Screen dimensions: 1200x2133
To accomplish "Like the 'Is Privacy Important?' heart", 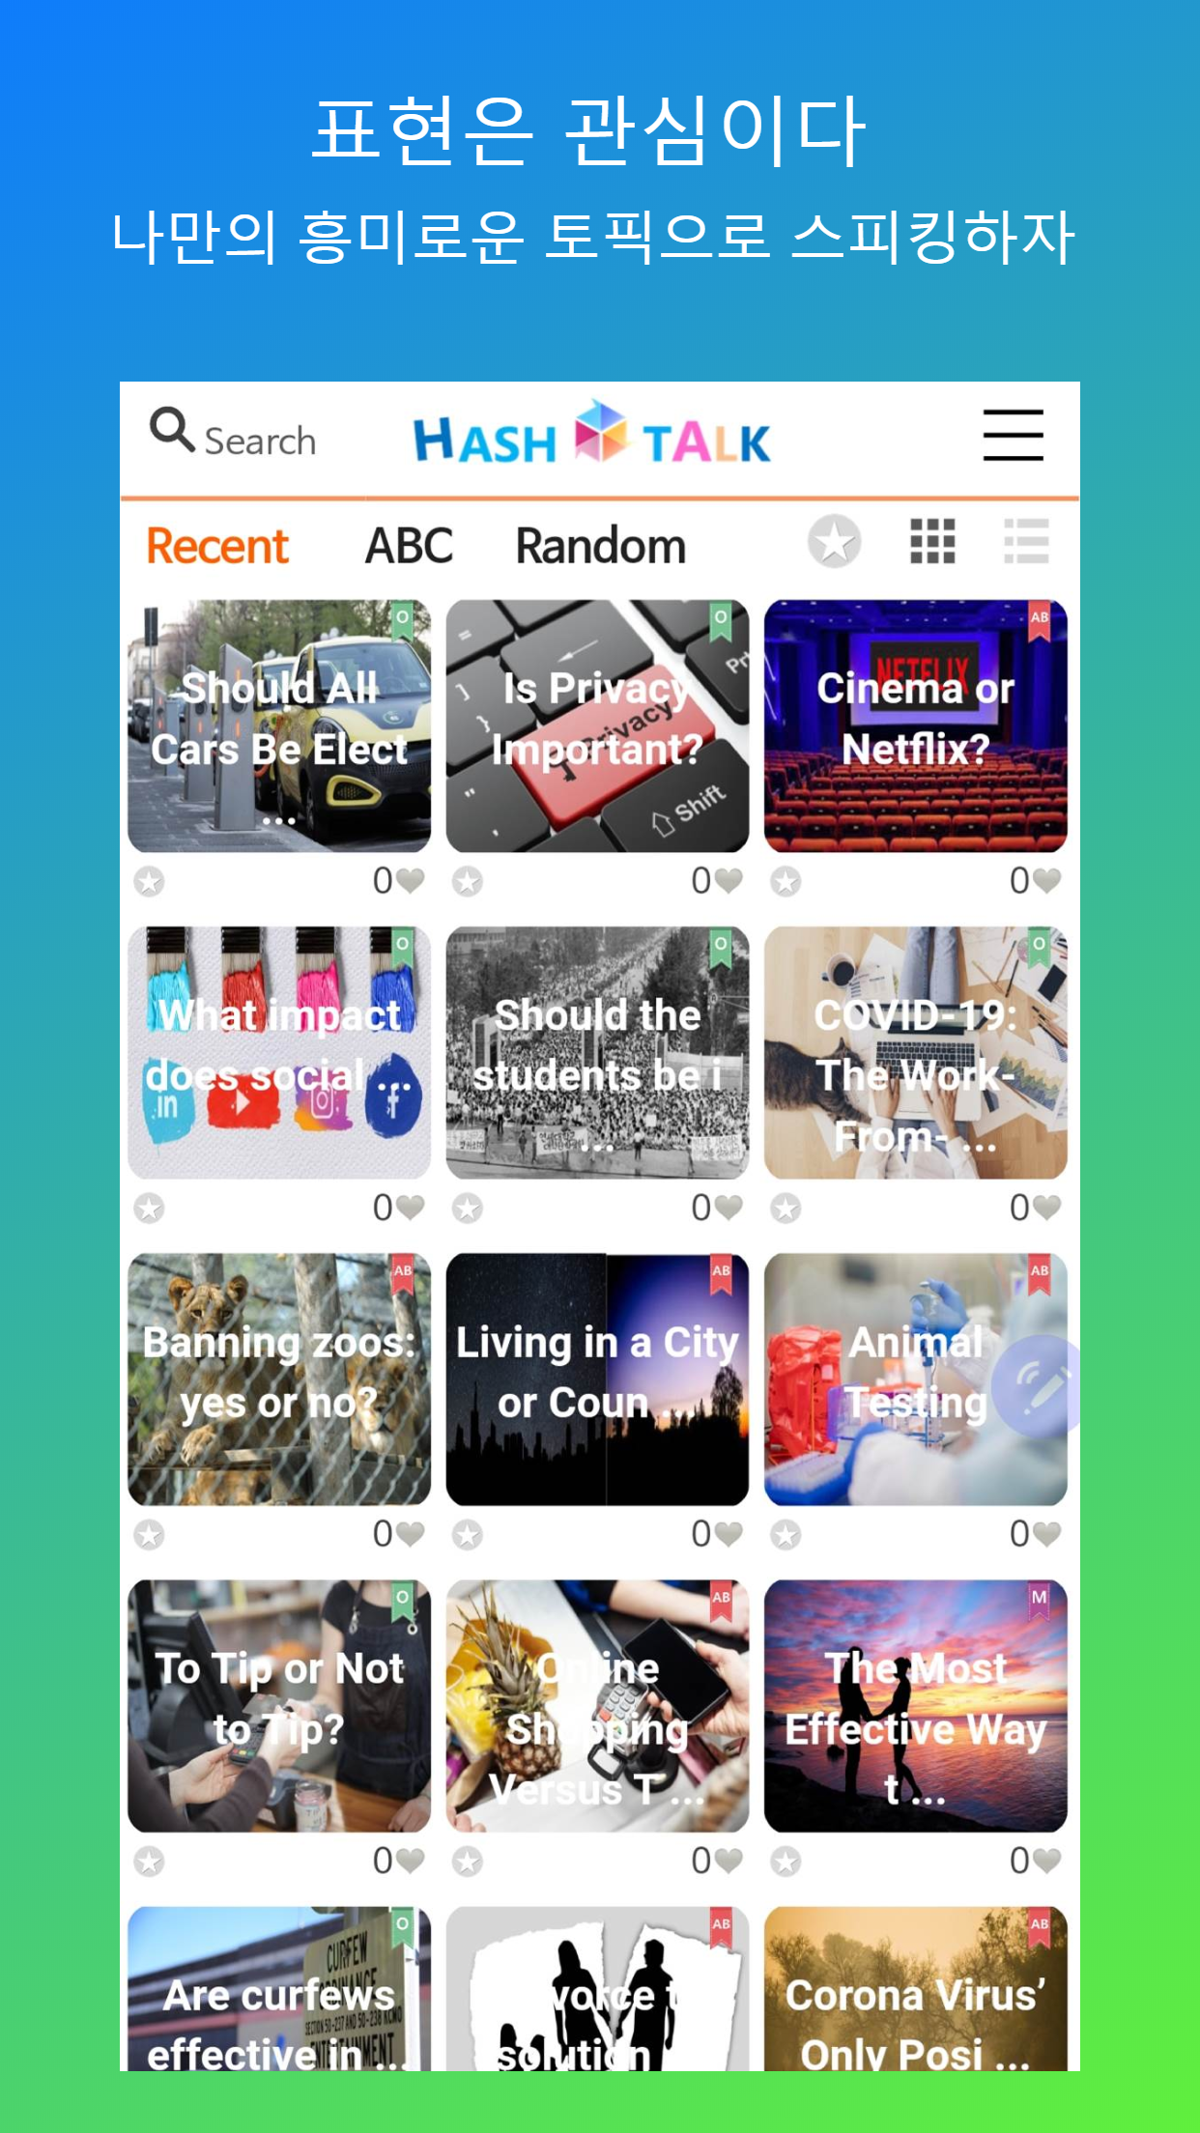I will click(x=729, y=880).
